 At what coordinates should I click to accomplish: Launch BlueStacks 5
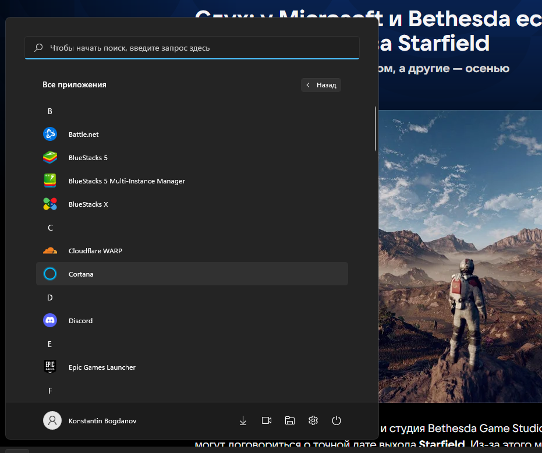88,158
